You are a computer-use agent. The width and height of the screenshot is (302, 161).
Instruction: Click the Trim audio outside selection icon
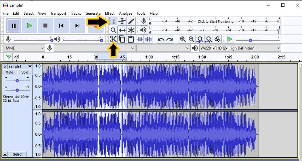[x=140, y=40]
